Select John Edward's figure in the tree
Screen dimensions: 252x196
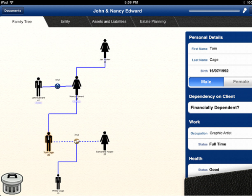pyautogui.click(x=38, y=87)
